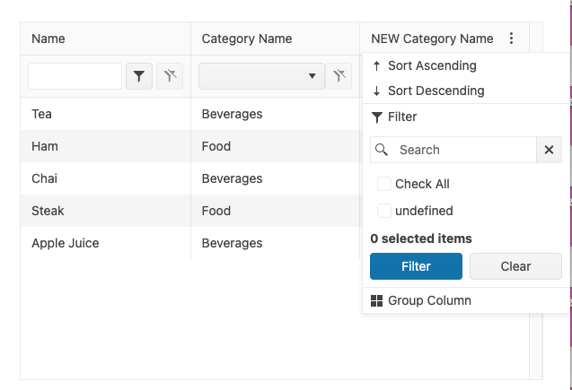Expand the Filter section in menu
572x390 pixels.
(402, 117)
